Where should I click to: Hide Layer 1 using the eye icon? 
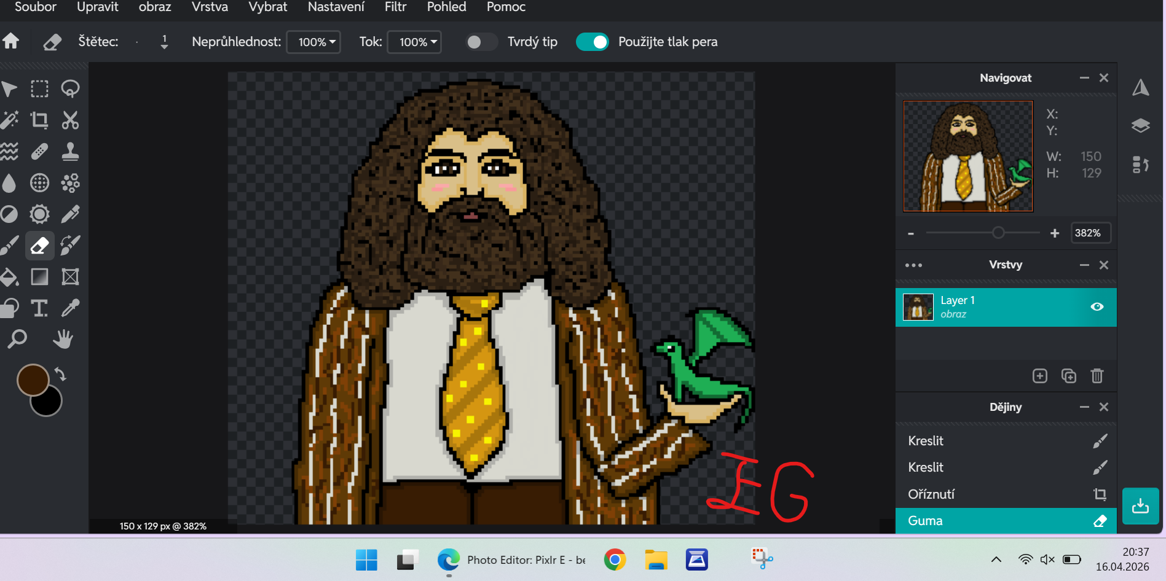1097,306
